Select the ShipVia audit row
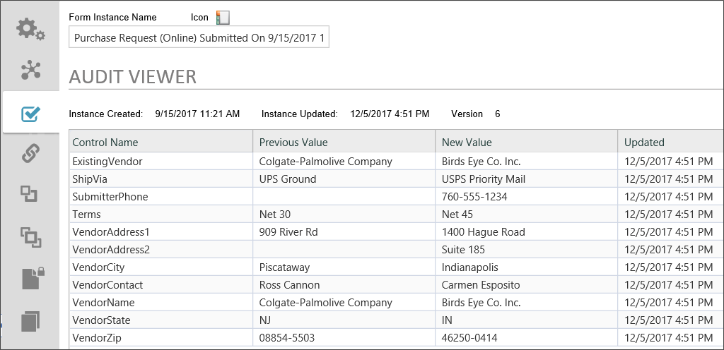Viewport: 724px width, 350px height. tap(397, 179)
